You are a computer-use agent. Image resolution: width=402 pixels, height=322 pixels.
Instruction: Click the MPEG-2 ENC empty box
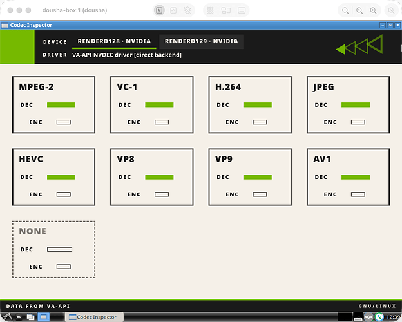(64, 122)
